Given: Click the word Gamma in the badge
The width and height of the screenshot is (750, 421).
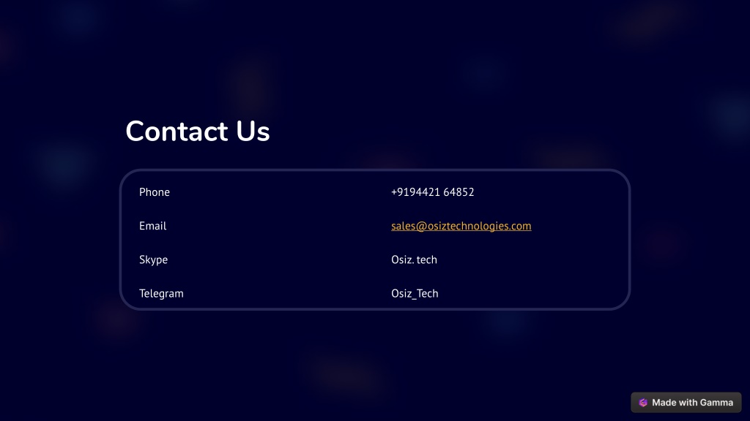Looking at the screenshot, I should [713, 403].
